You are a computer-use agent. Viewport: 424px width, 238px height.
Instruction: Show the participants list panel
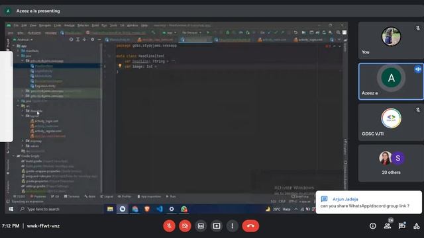pos(387,226)
